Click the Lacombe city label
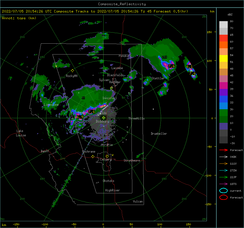 coord(117,68)
